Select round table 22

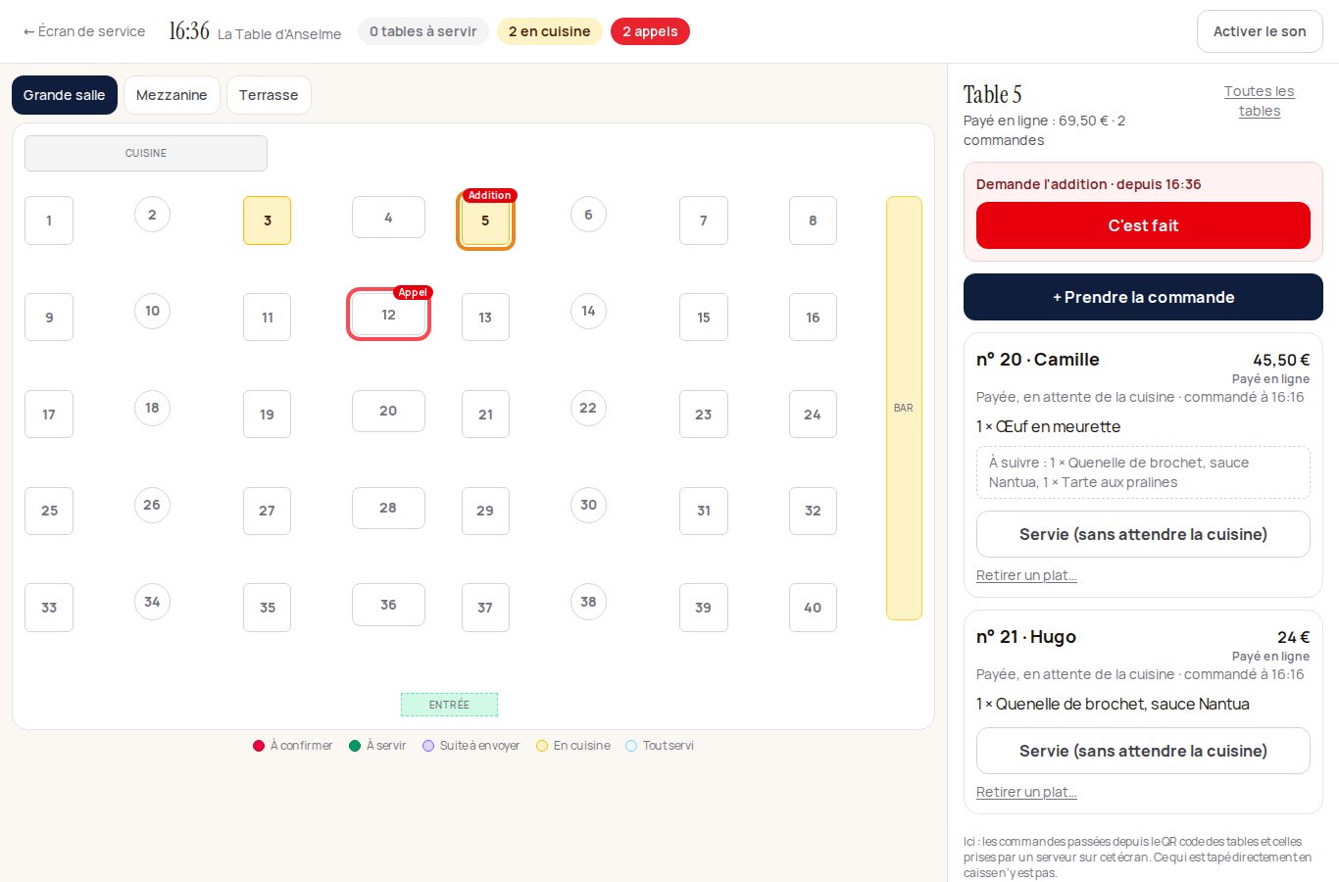(588, 408)
